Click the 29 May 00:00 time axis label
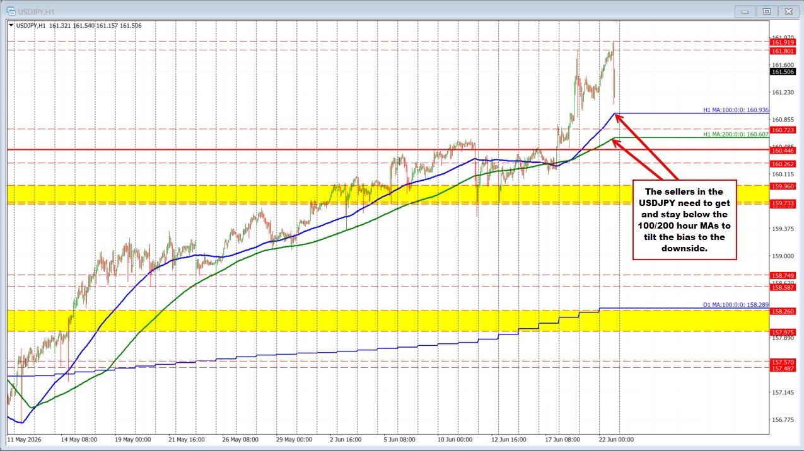 point(296,439)
